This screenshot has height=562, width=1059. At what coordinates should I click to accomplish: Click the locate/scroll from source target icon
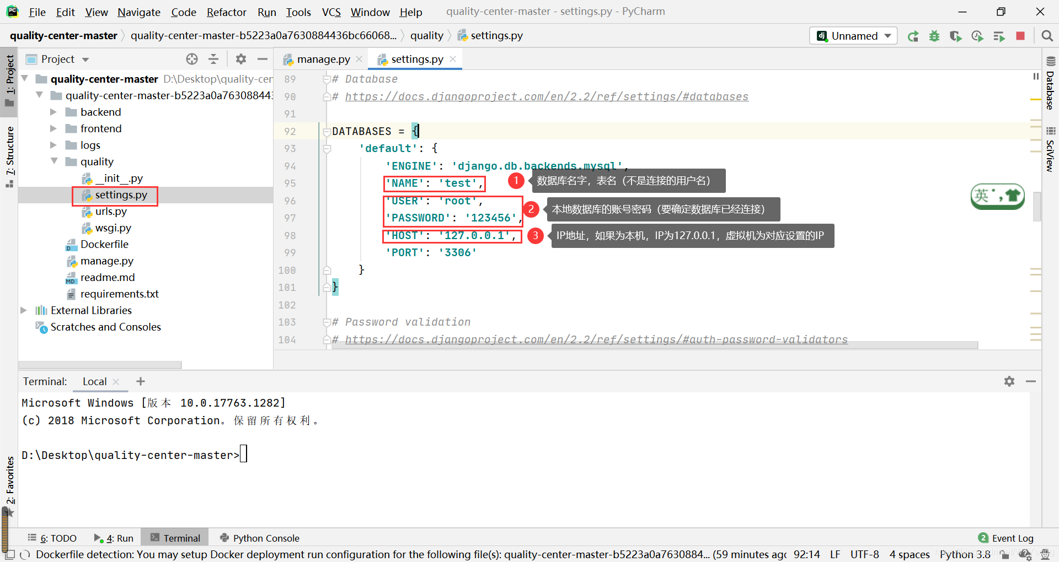192,59
